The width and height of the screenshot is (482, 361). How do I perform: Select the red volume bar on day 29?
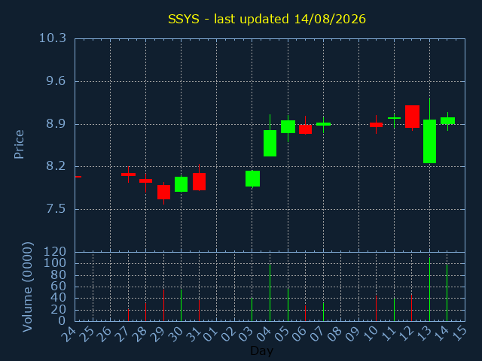(x=163, y=305)
